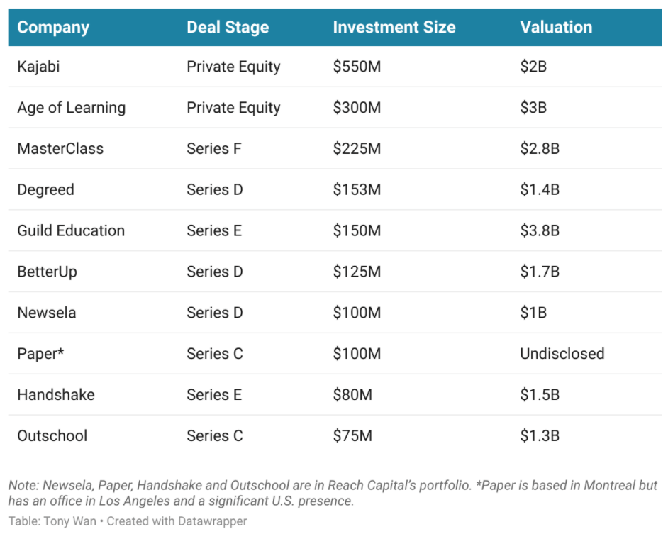Viewport: 668px width, 534px height.
Task: Click the Deal Stage column header
Action: tap(228, 28)
